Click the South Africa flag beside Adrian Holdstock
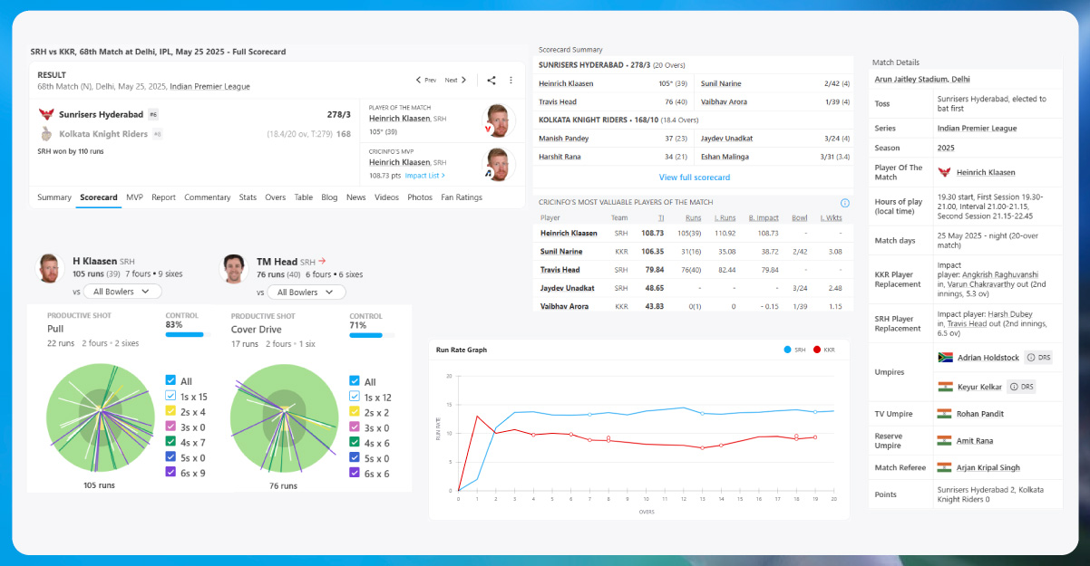 click(x=944, y=358)
